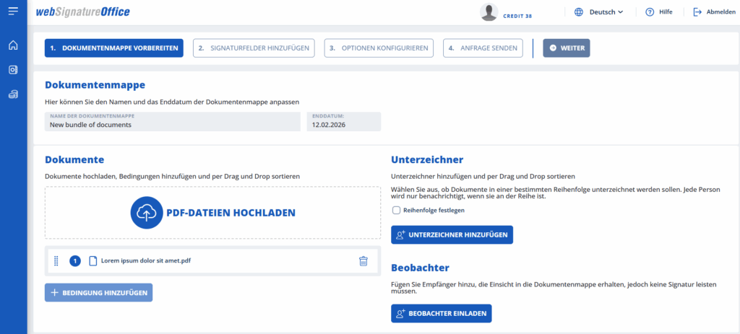Image resolution: width=740 pixels, height=334 pixels.
Task: Click the globe language icon
Action: [x=579, y=12]
